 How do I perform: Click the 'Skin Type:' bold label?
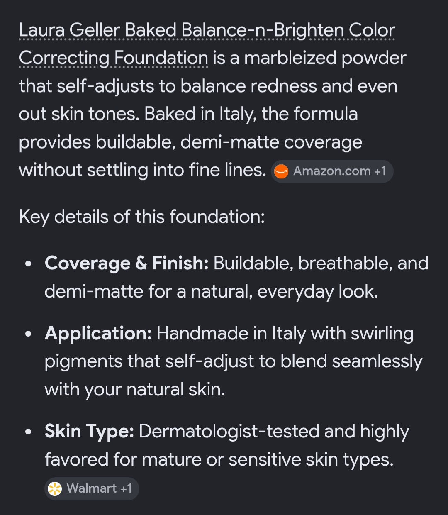(89, 431)
